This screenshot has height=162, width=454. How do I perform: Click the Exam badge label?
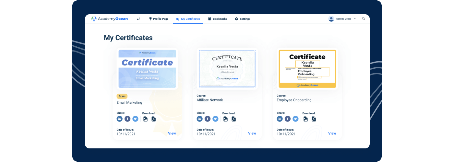[x=122, y=96]
